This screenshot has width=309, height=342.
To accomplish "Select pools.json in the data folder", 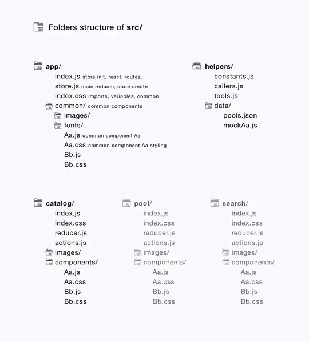I will (240, 115).
